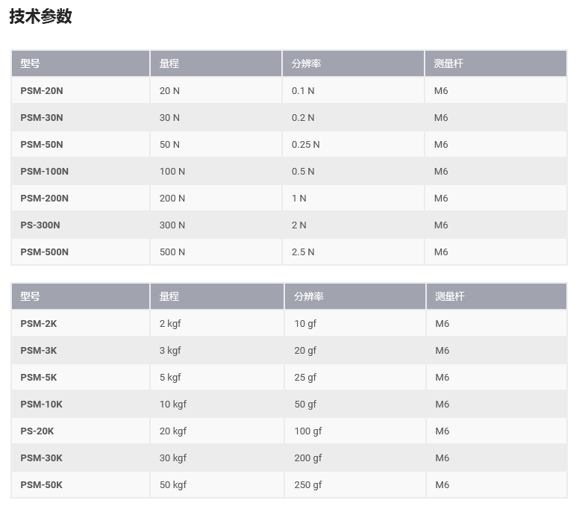This screenshot has height=509, width=585.
Task: Click M6 in the PSM-10K row
Action: pyautogui.click(x=442, y=405)
